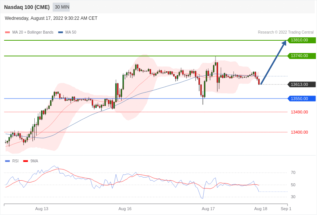
Task: Click the MA 50 blue legend swatch
Action: coord(60,32)
